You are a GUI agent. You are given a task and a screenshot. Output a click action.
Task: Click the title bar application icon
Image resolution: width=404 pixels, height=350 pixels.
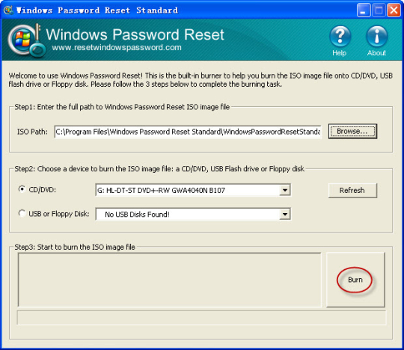click(8, 10)
